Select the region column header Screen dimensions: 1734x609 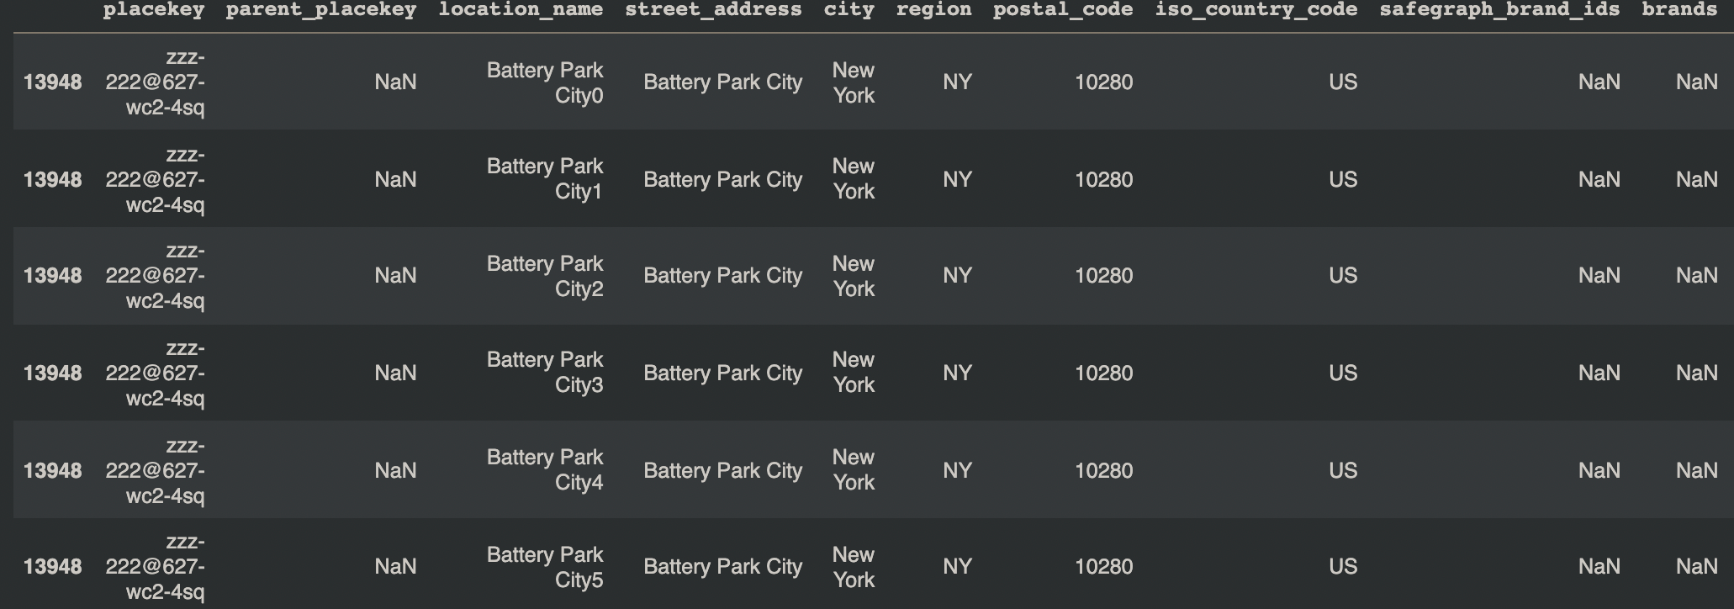933,10
